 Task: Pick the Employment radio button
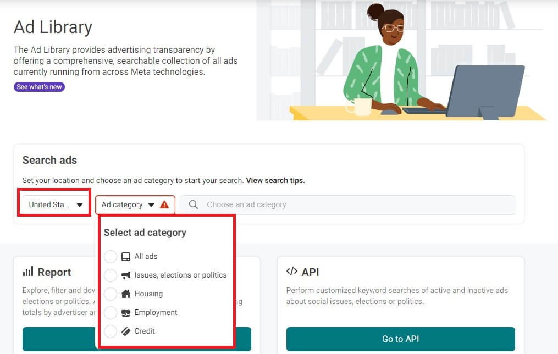click(111, 313)
